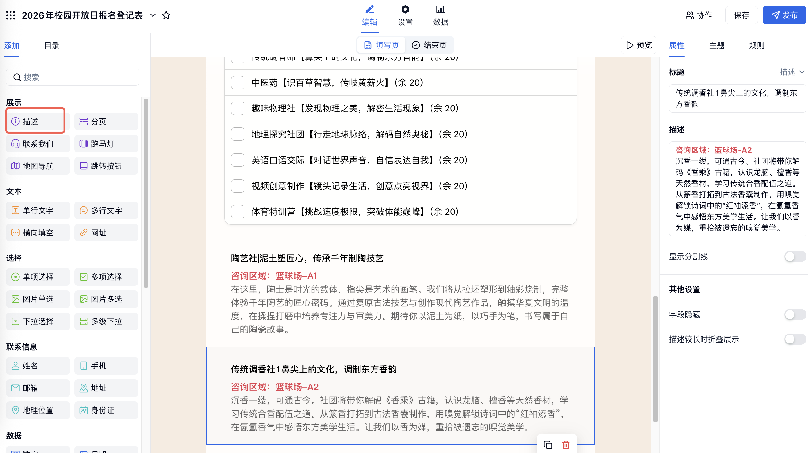Add a 横向填空 field
The image size is (808, 453).
(x=38, y=232)
